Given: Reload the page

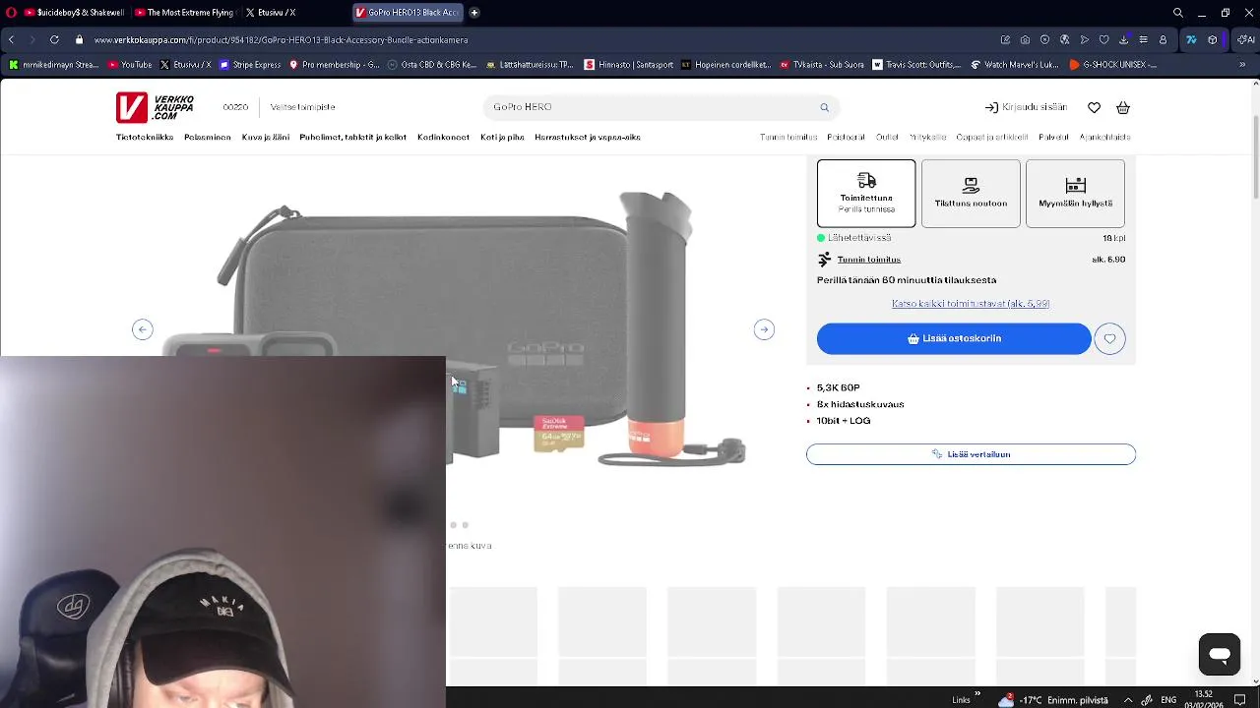Looking at the screenshot, I should (54, 40).
